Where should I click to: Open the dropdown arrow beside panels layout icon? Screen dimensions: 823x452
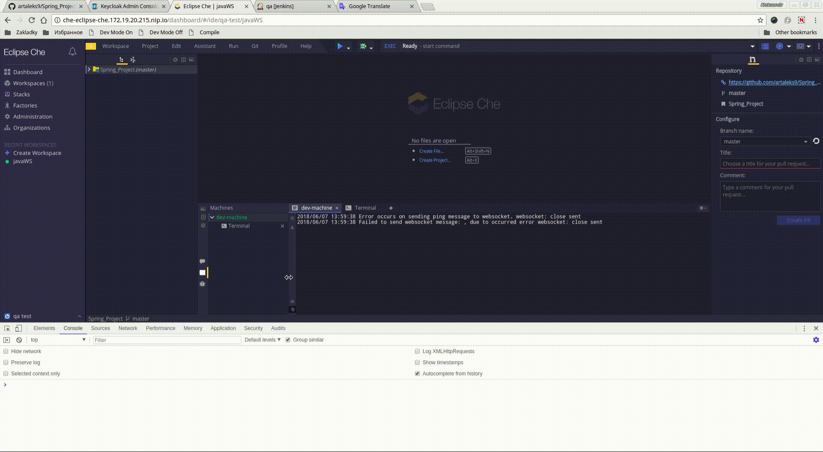click(x=809, y=46)
